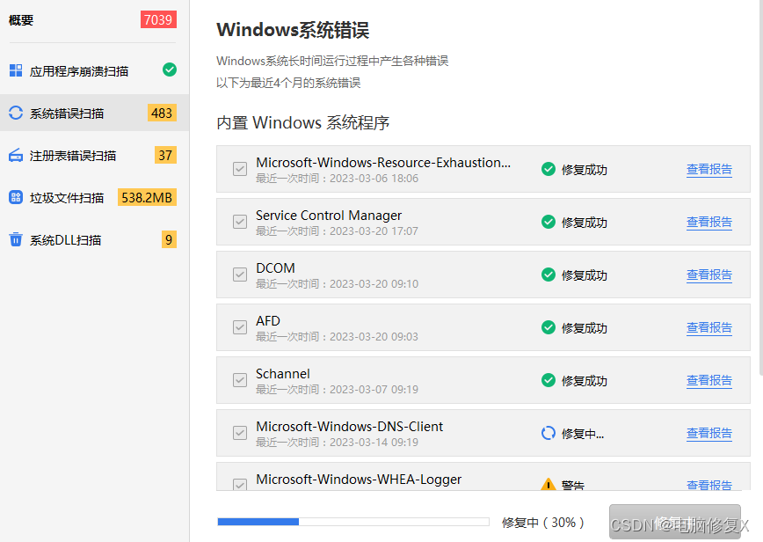This screenshot has height=542, width=763.
Task: Click the 538.2MB size badge
Action: [x=147, y=197]
